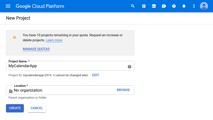Open the gift free trial icon

click(144, 6)
